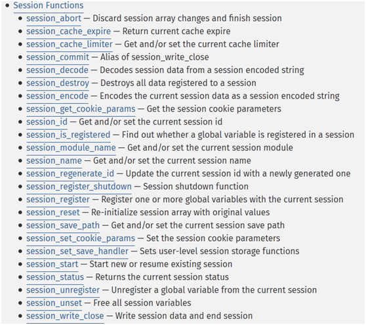Click the session_id link
Image resolution: width=366 pixels, height=325 pixels.
click(47, 121)
